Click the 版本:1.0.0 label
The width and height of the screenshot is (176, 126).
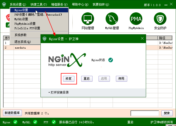pyautogui.click(x=152, y=5)
